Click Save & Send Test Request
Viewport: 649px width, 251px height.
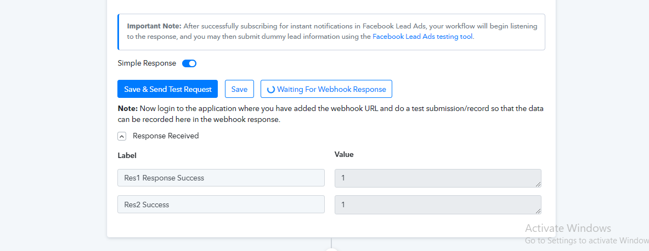168,89
